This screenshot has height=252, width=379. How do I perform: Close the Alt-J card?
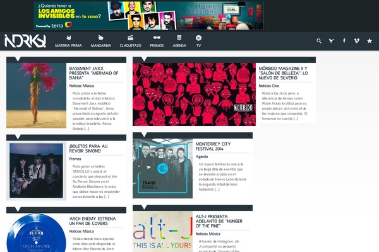pyautogui.click(x=250, y=208)
